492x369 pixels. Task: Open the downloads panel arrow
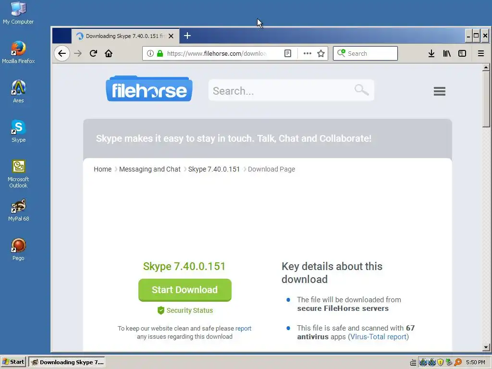[431, 53]
